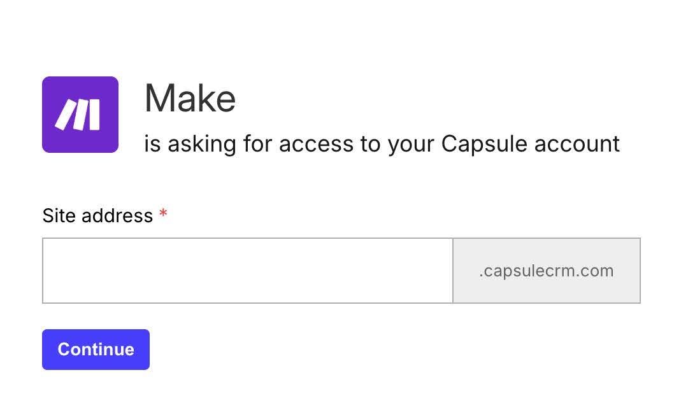Click the Capsule access request message
The height and width of the screenshot is (419, 688).
(x=382, y=143)
